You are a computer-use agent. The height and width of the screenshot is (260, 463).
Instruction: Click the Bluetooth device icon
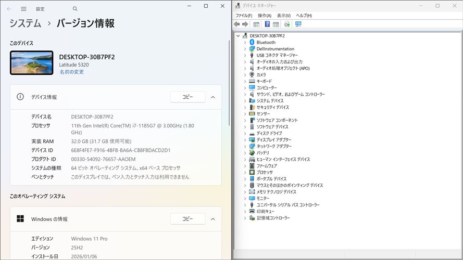(252, 42)
